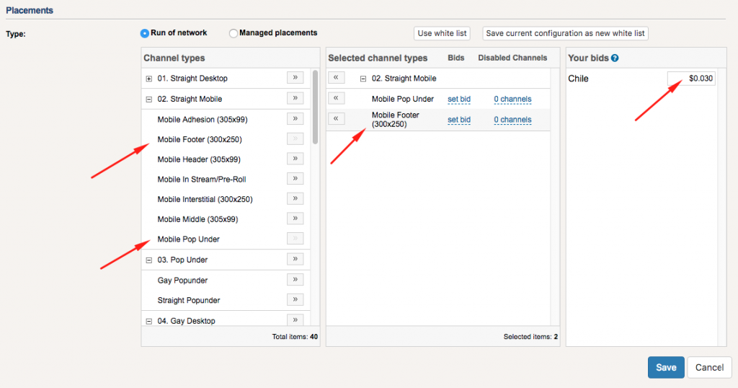Expand the 01. Straight Desktop group
Screen dimensions: 738x388
click(149, 79)
